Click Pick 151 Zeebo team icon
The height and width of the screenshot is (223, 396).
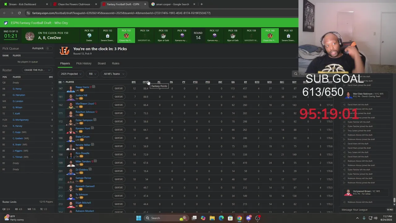click(x=89, y=36)
